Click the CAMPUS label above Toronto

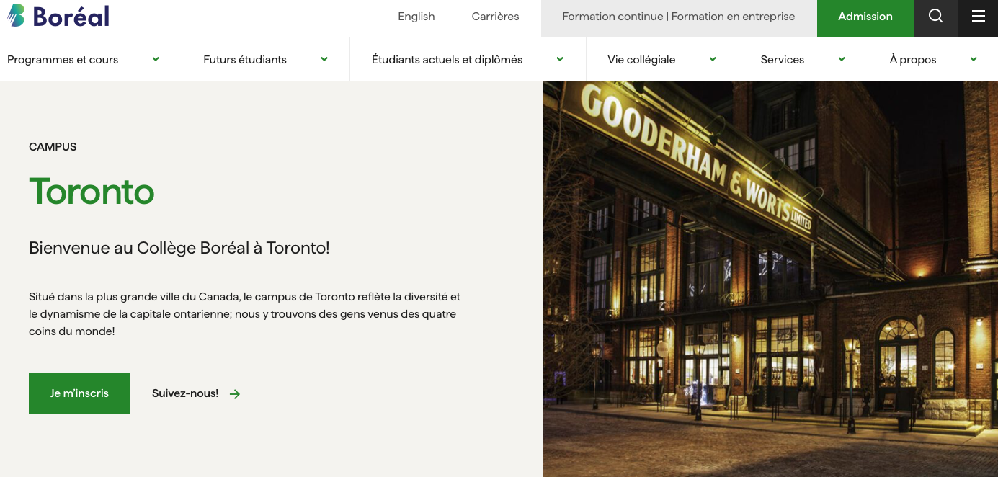click(x=53, y=147)
